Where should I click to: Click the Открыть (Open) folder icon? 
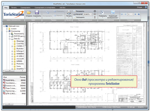click(29, 12)
